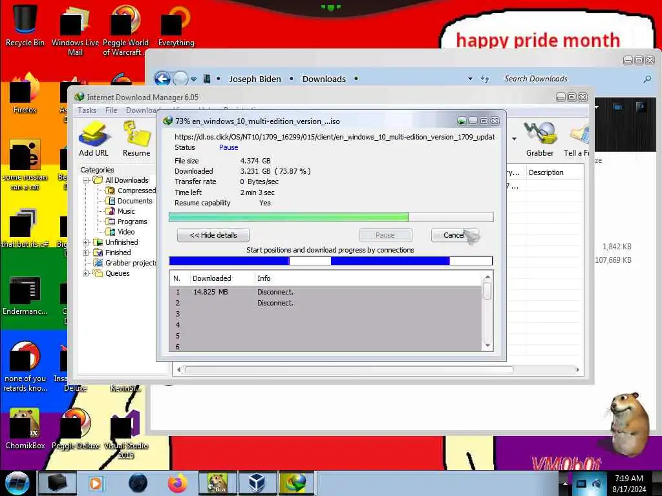The height and width of the screenshot is (496, 662).
Task: Expand the Queues category node
Action: [86, 273]
